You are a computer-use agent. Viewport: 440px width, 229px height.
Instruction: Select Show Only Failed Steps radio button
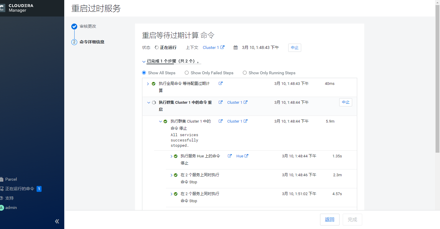click(187, 73)
